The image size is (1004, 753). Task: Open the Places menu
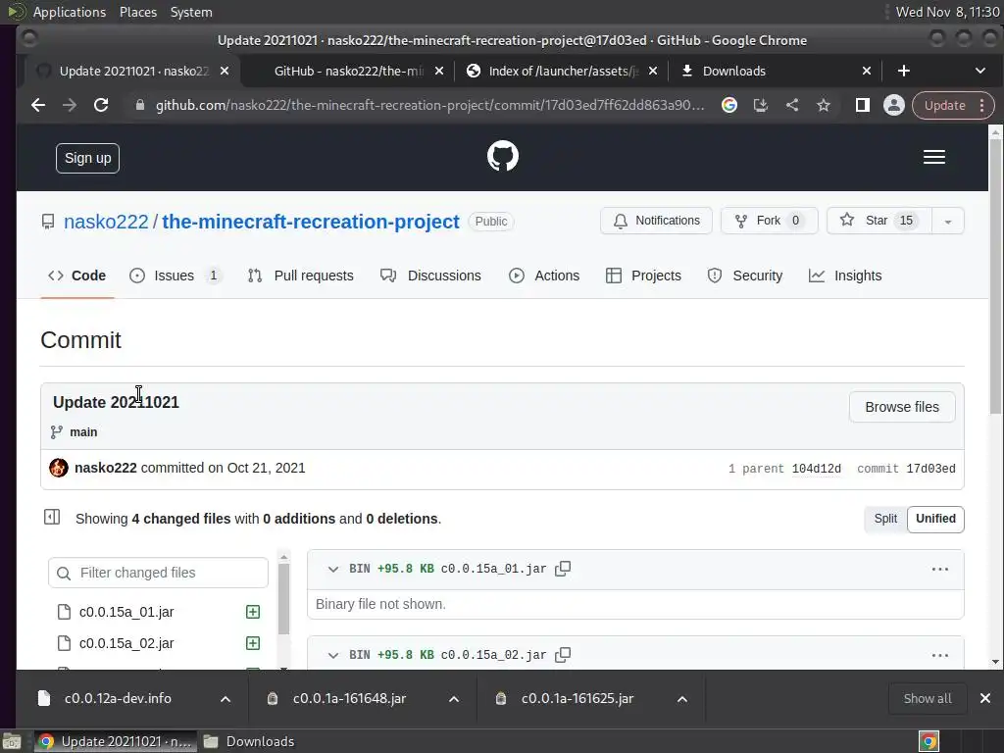tap(138, 12)
